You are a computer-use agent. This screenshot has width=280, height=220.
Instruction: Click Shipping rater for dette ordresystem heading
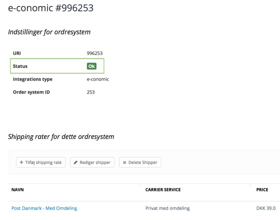coord(61,137)
